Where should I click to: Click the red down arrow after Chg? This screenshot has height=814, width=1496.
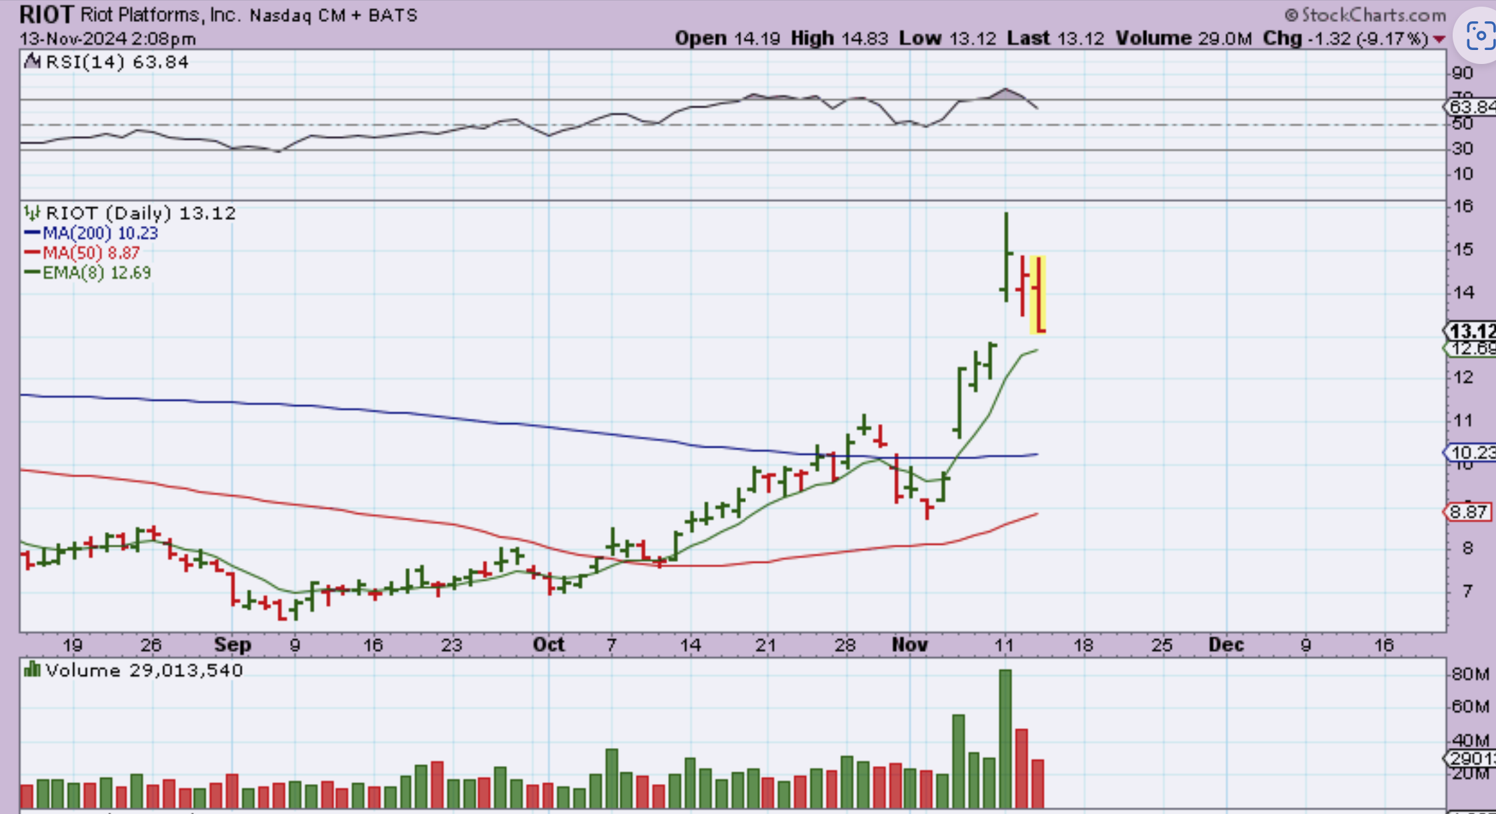click(1439, 39)
